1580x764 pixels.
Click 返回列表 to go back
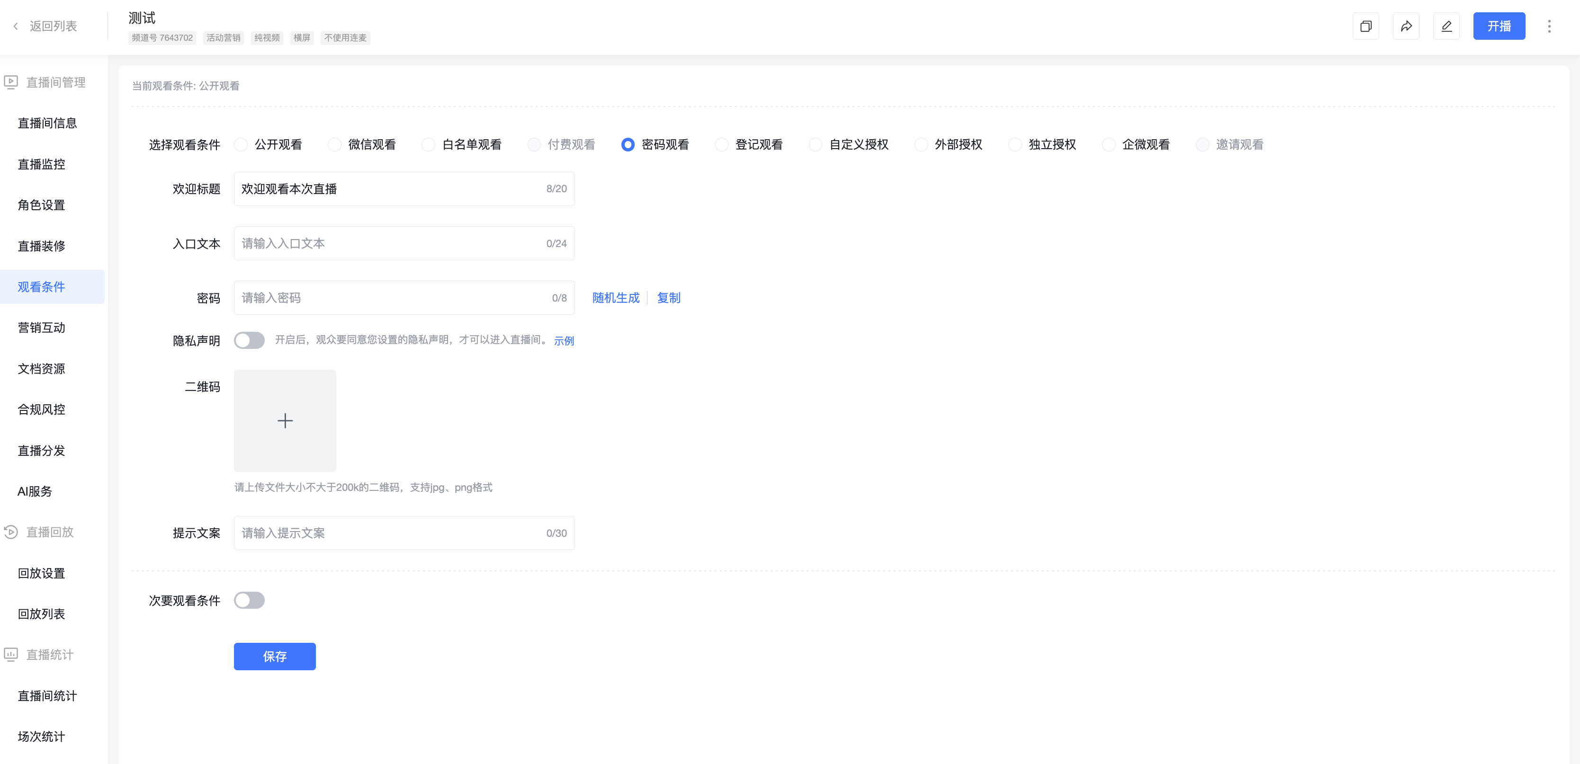click(54, 26)
